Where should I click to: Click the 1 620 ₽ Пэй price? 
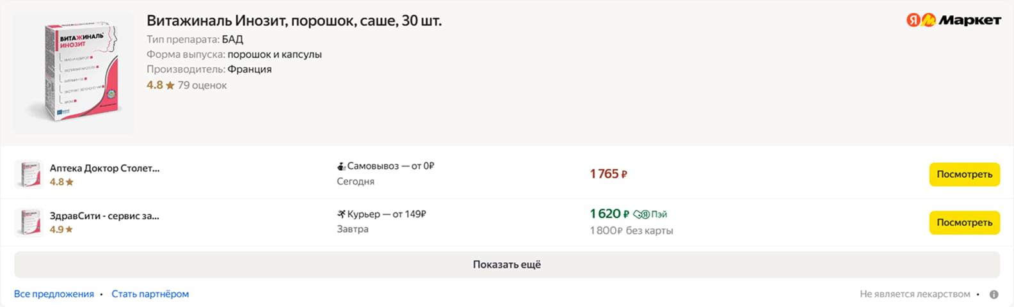609,214
